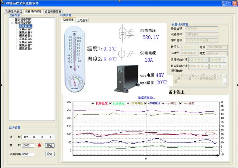The width and height of the screenshot is (238, 168).
Task: Click the ups温度 20℃ value
Action: (162, 82)
